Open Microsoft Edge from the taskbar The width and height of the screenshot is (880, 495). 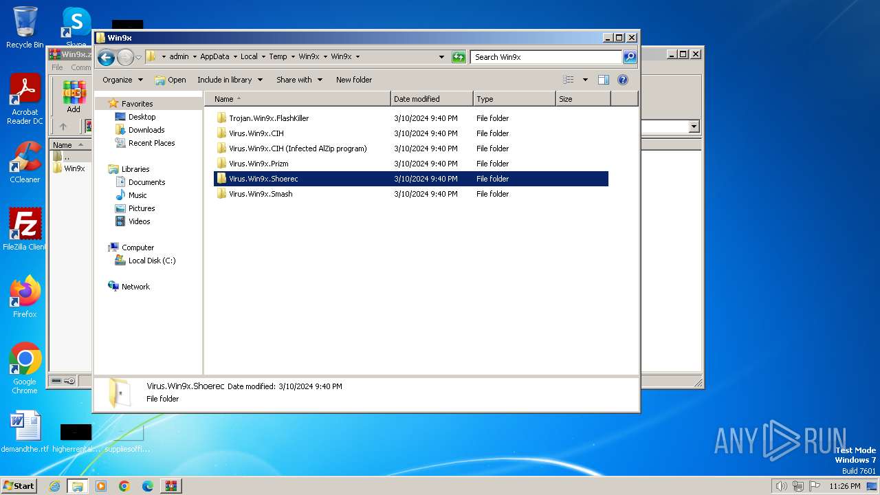pyautogui.click(x=148, y=486)
